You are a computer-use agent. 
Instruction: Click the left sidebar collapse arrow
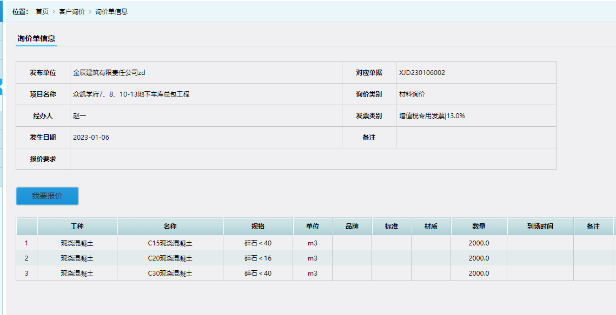(x=2, y=85)
